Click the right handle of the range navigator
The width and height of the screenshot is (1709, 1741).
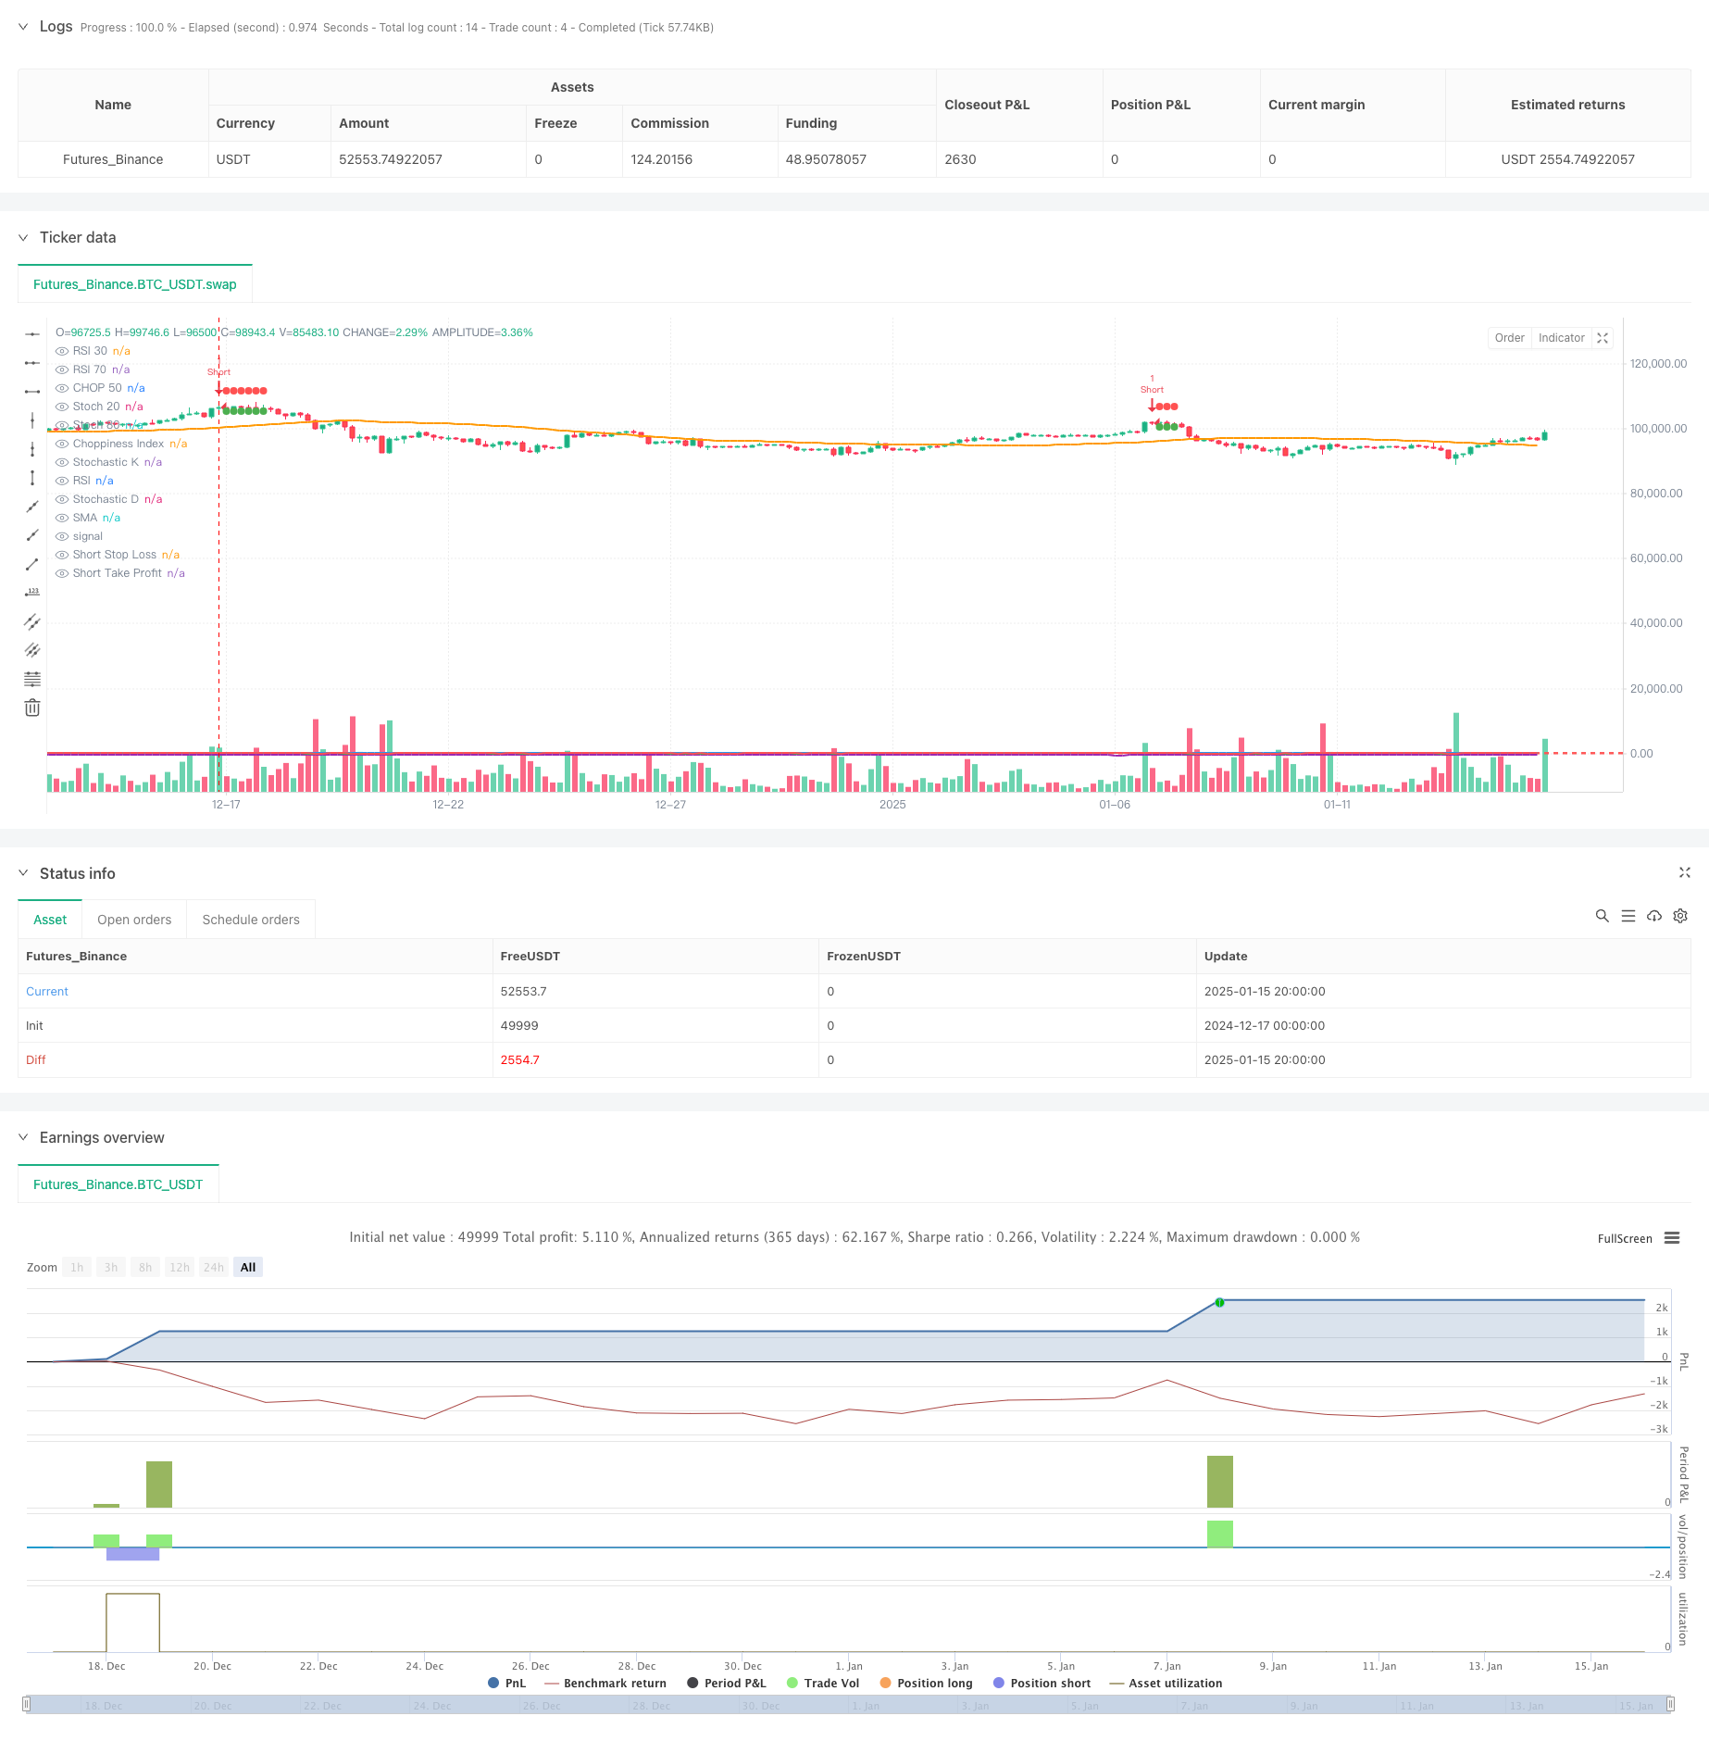click(1670, 1704)
